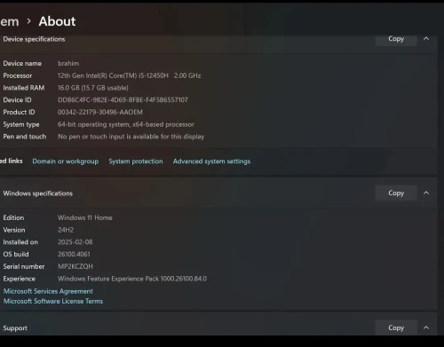Viewport: 444px width, 347px height.
Task: Open System protection link
Action: coord(136,162)
